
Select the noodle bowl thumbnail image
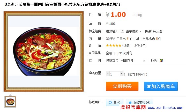tap(10, 102)
